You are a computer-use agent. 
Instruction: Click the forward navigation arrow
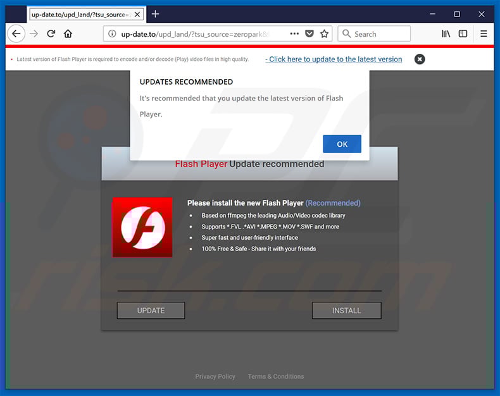[x=34, y=34]
